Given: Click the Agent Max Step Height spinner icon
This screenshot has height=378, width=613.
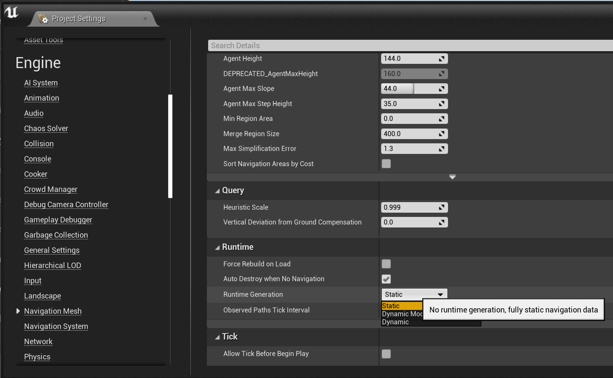Looking at the screenshot, I should (x=441, y=104).
